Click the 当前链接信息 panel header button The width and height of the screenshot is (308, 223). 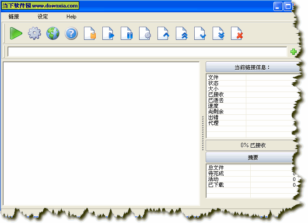coord(252,67)
